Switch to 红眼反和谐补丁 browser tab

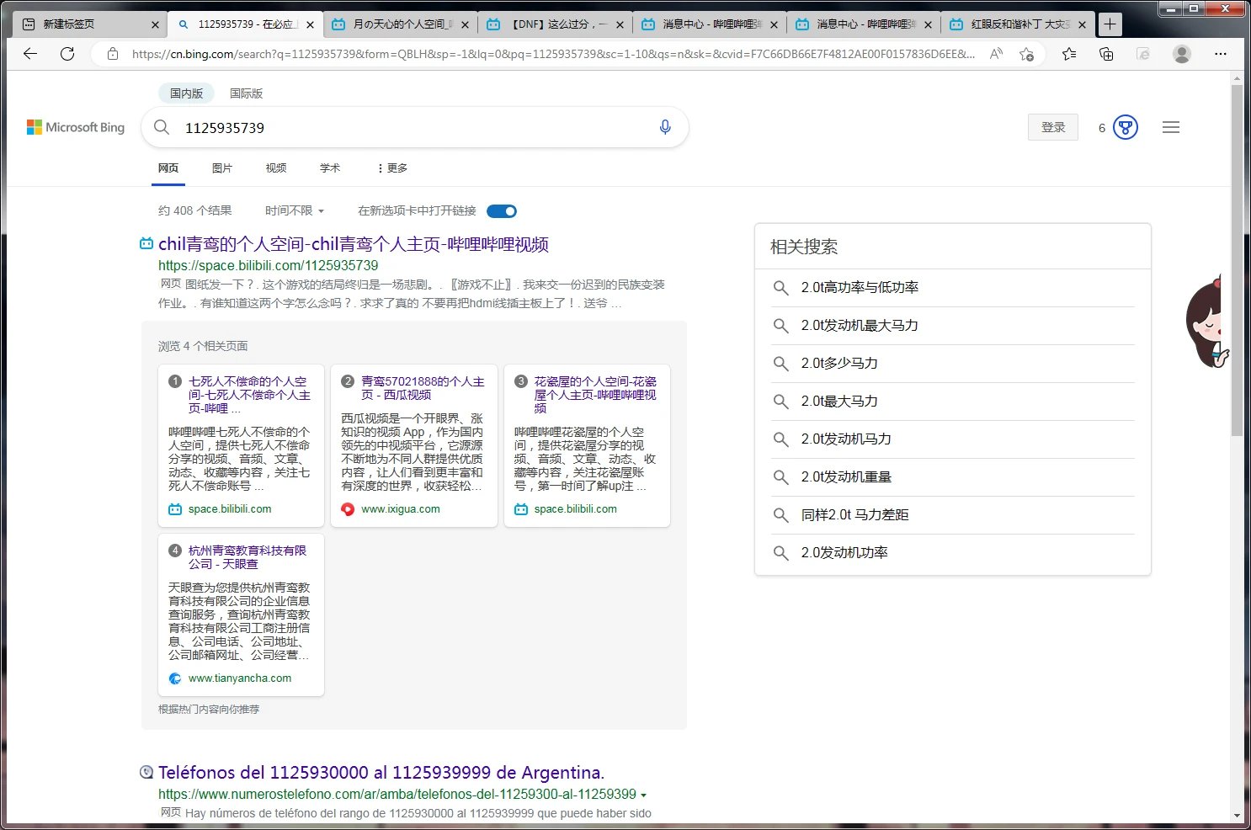(1019, 24)
